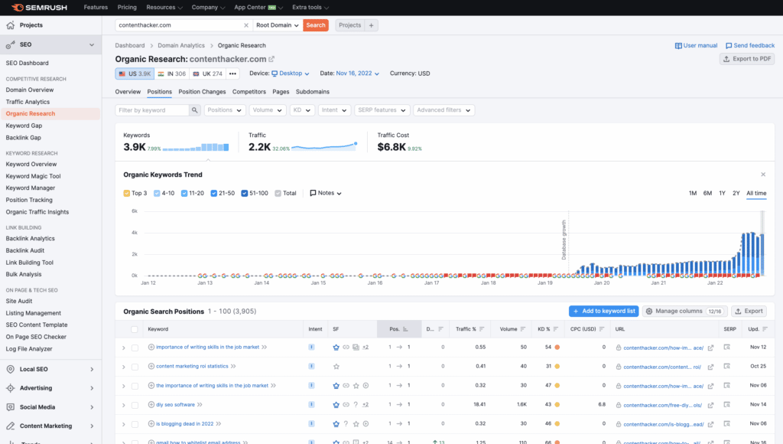Open the KD filter dropdown

coord(301,110)
